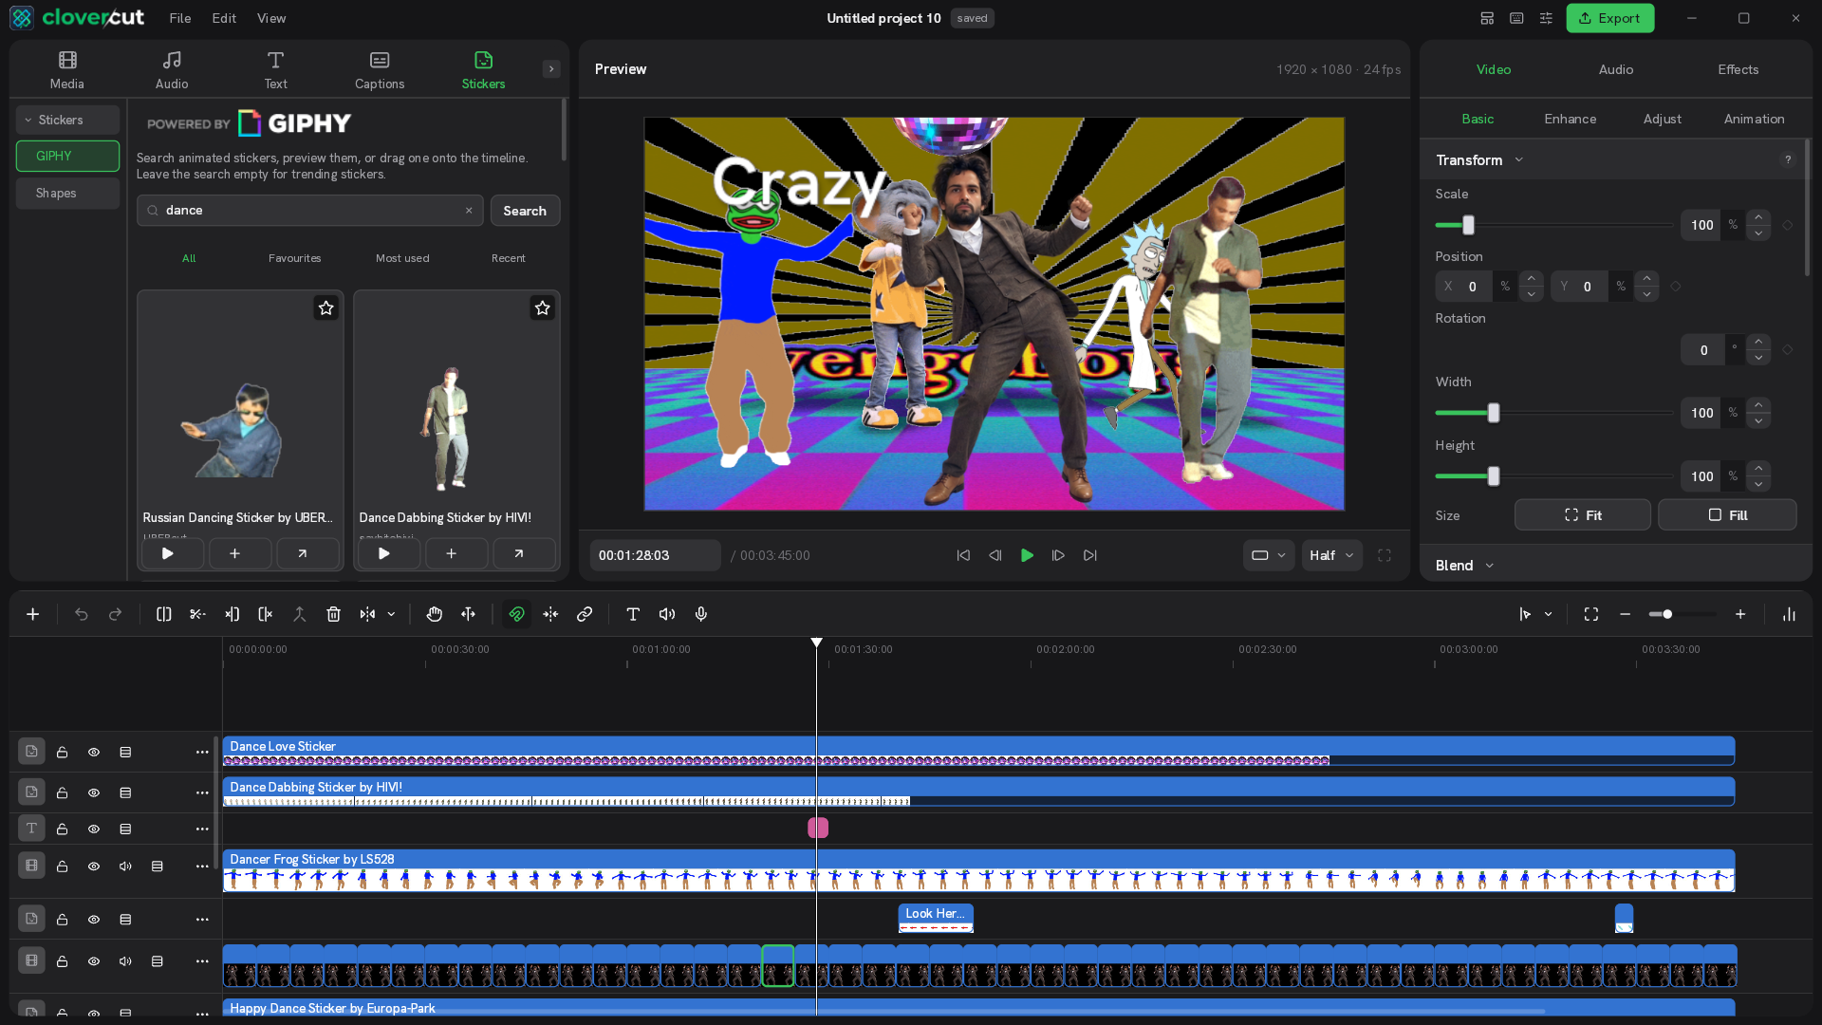Toggle the green magnet snapping icon
The image size is (1822, 1025).
coord(516,614)
